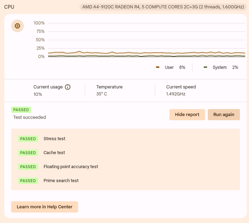
Task: Click the CPU usage chart area
Action: tap(146, 40)
